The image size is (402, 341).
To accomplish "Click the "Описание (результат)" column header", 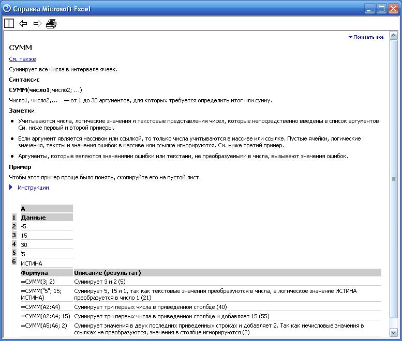I will click(228, 273).
